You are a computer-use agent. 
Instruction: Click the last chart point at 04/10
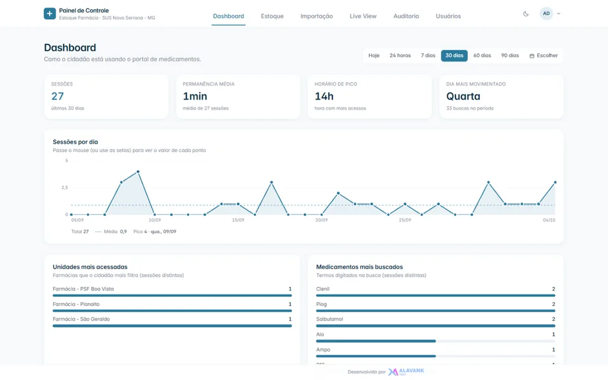555,182
